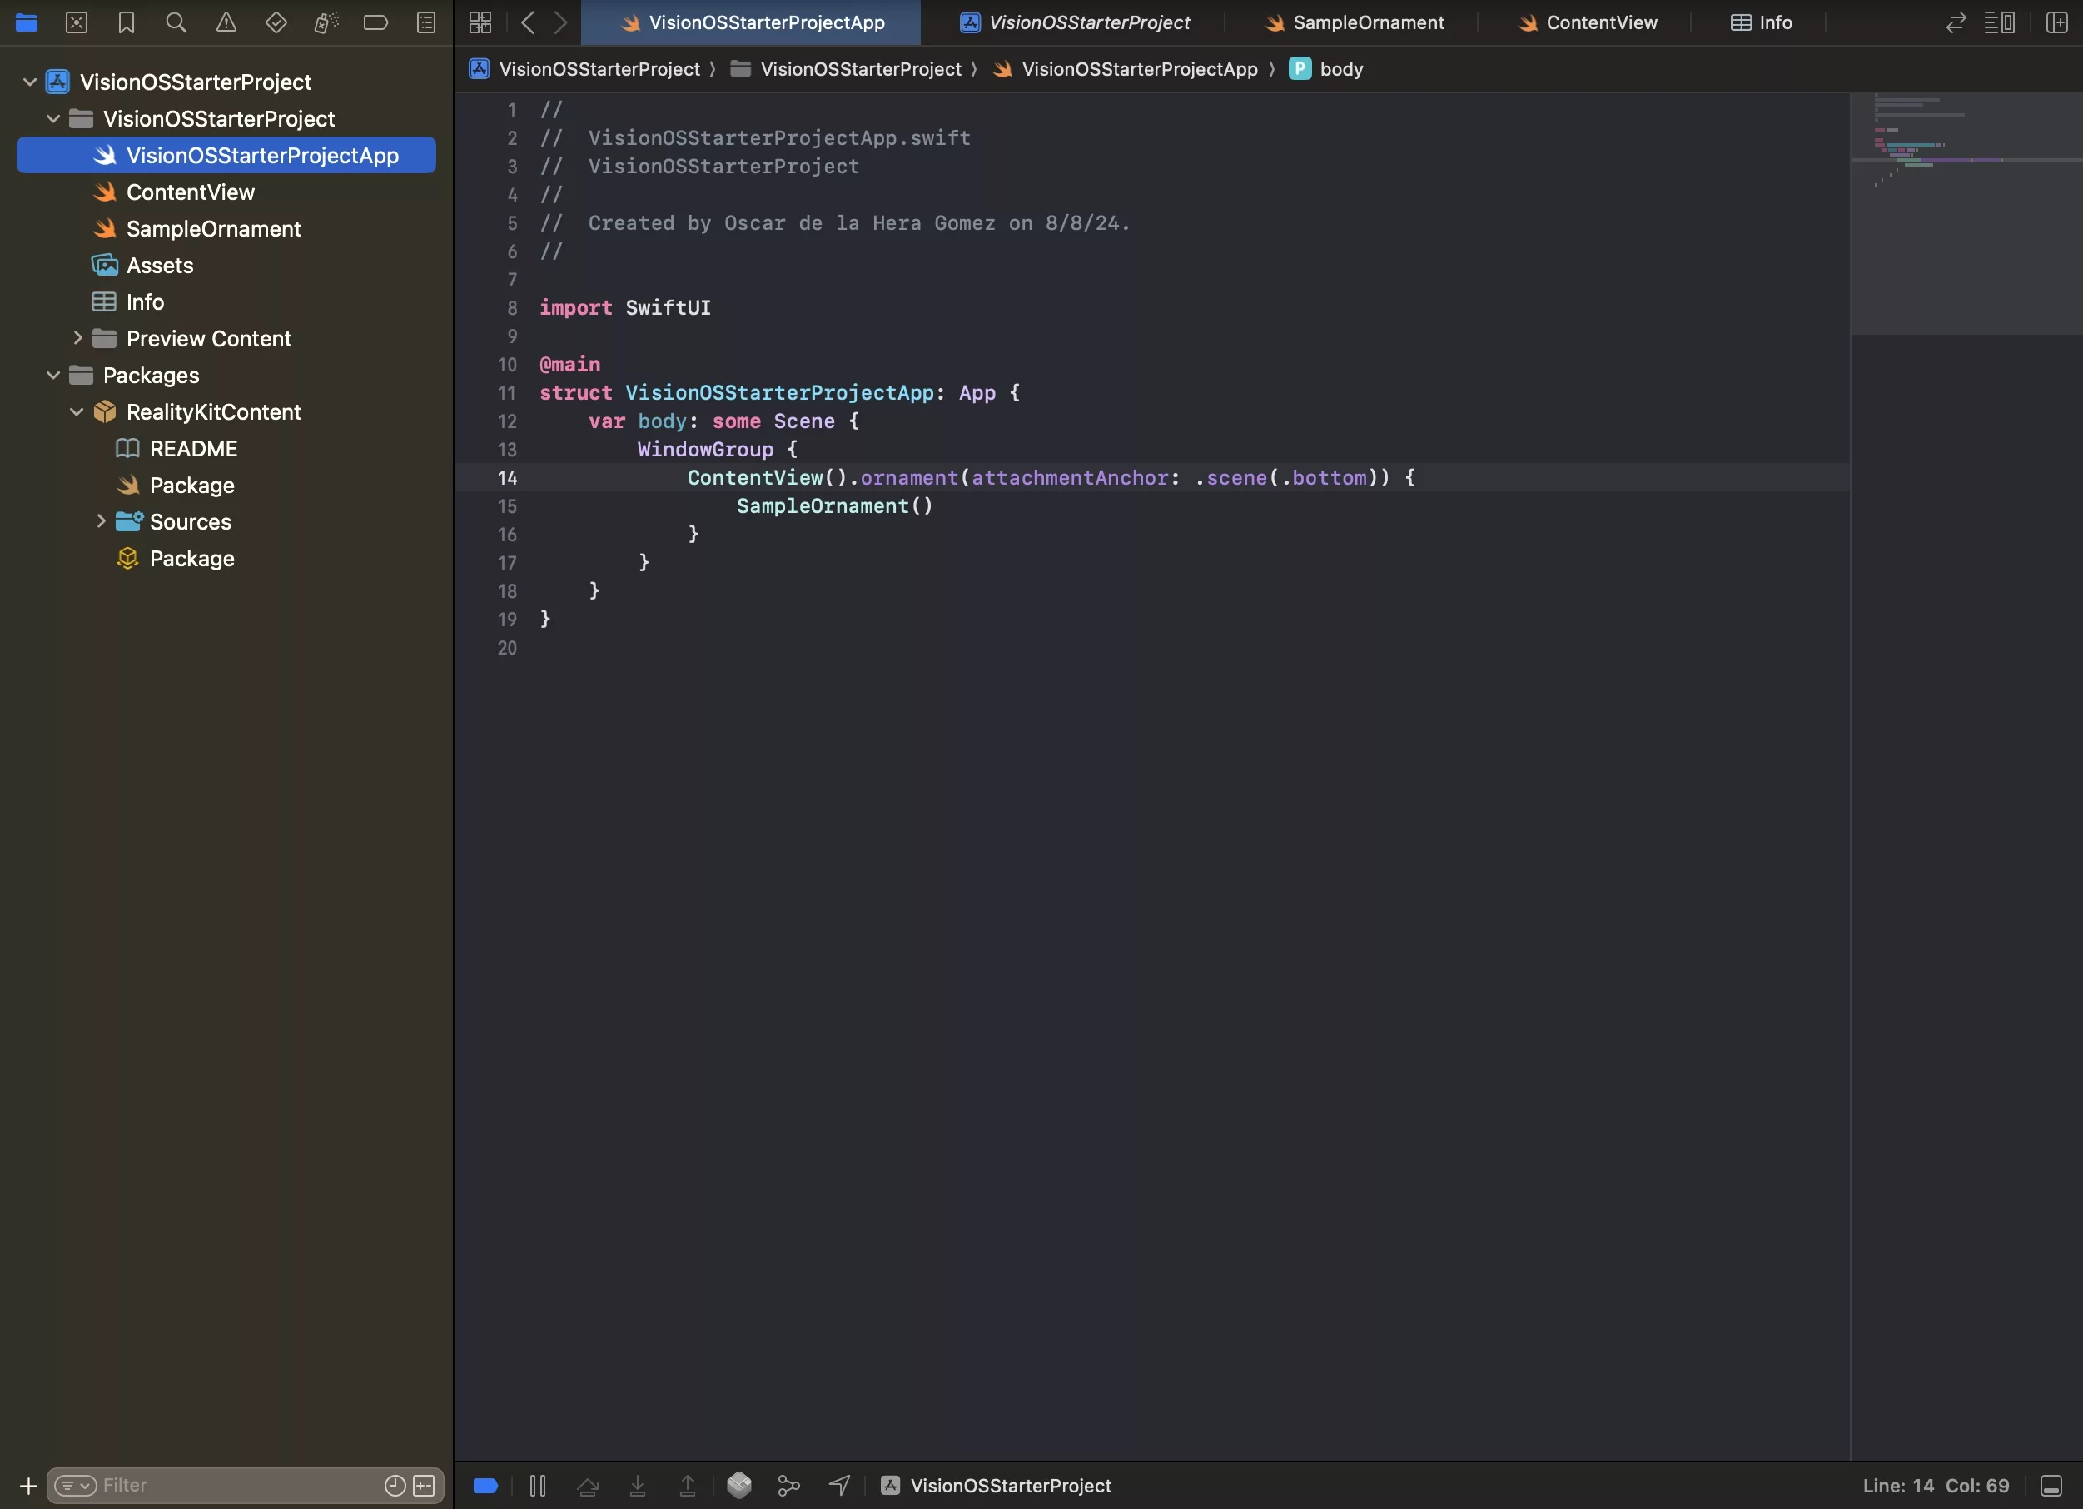Image resolution: width=2083 pixels, height=1509 pixels.
Task: Switch to VisionOSStarterProject project tab
Action: click(1075, 23)
